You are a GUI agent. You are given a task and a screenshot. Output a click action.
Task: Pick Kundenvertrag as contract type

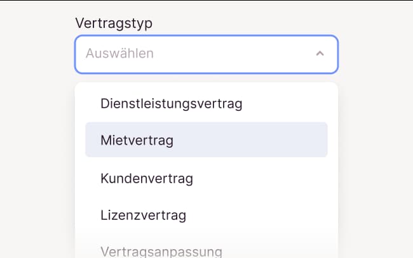pos(147,178)
